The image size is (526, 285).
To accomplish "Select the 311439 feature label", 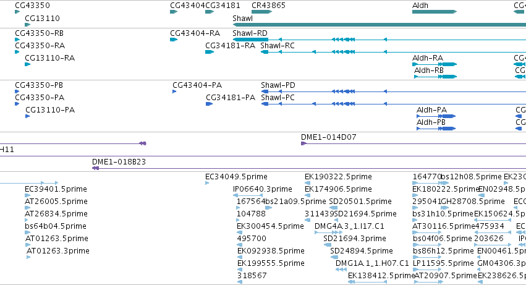I will (320, 214).
